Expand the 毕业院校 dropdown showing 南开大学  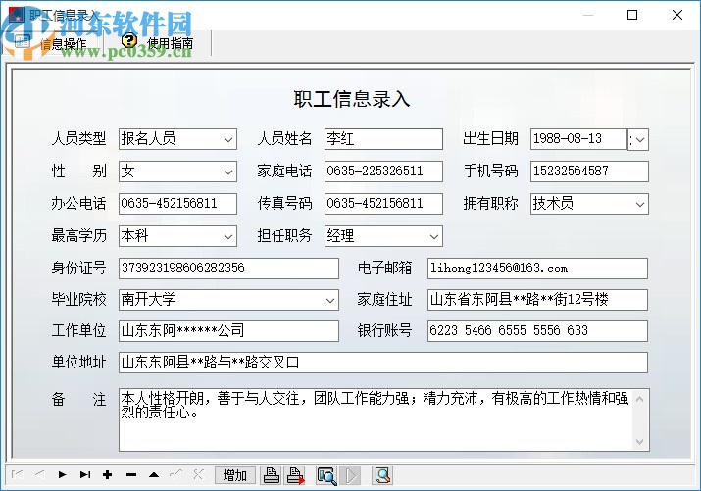click(330, 300)
